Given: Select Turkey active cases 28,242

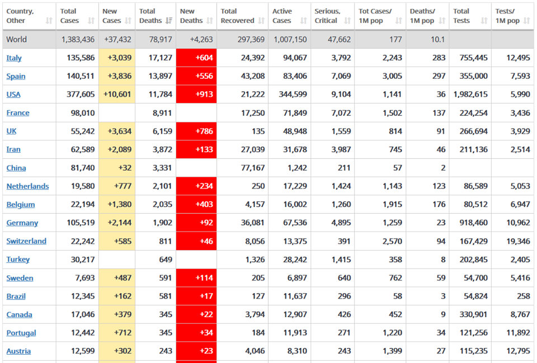Looking at the screenshot, I should click(295, 260).
